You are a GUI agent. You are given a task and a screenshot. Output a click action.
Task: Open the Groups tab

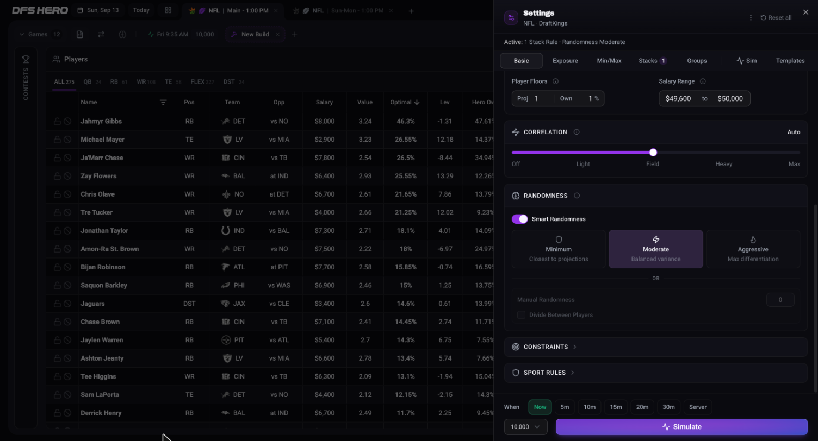click(697, 61)
